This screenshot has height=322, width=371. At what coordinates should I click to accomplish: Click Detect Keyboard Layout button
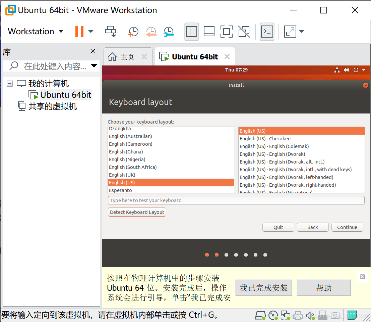(137, 212)
